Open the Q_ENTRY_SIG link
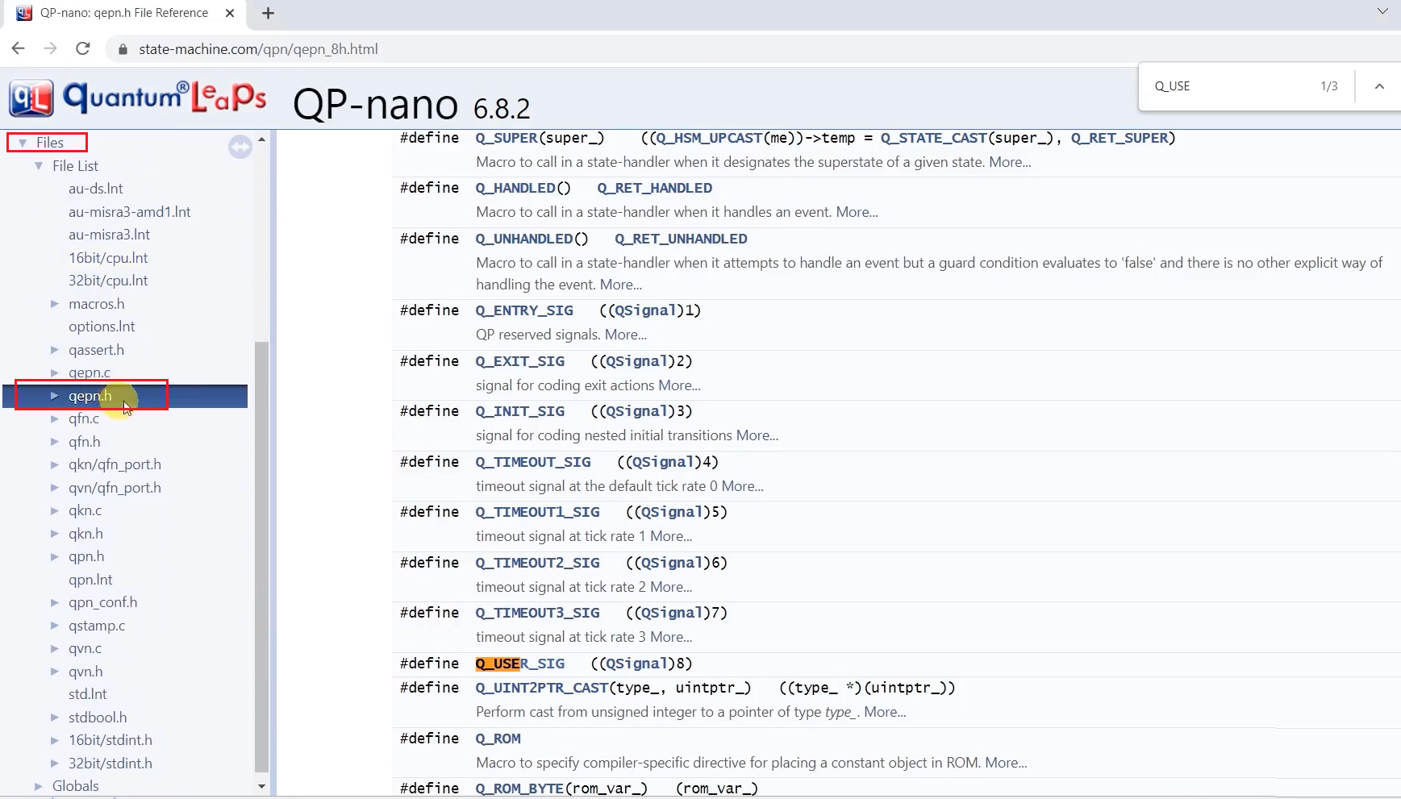This screenshot has width=1401, height=799. (x=524, y=310)
